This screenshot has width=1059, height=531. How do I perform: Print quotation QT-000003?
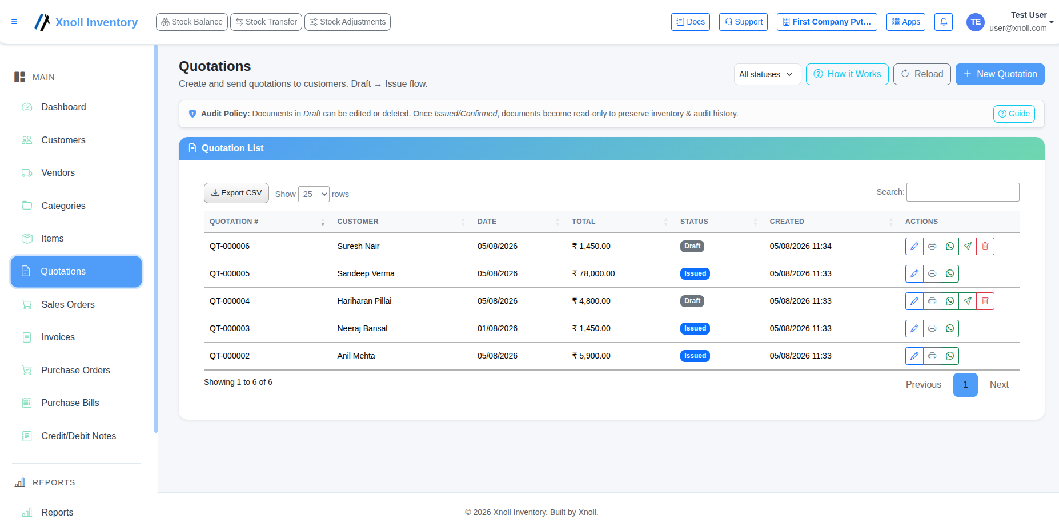(932, 328)
